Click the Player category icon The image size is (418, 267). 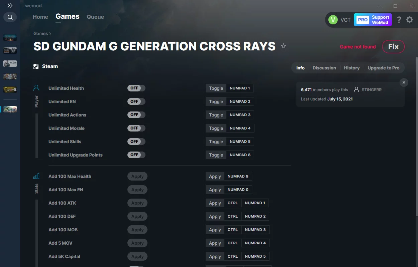36,88
